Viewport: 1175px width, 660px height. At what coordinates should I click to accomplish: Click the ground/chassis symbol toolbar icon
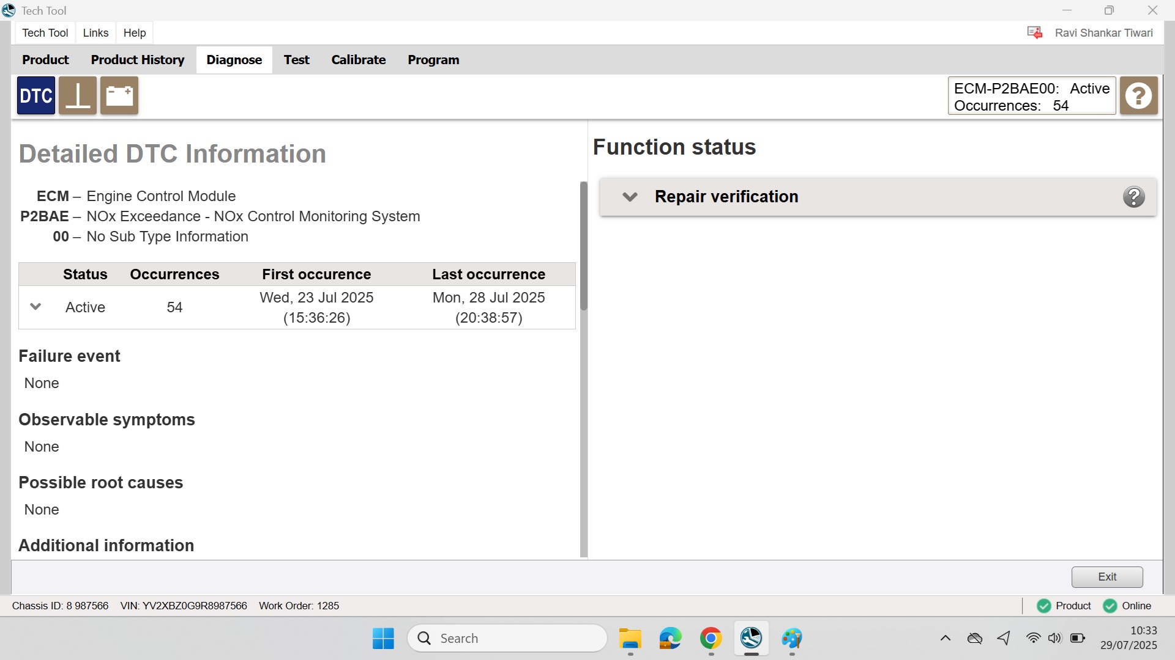tap(78, 96)
